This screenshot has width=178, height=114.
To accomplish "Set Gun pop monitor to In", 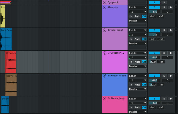I will (x=131, y=16).
